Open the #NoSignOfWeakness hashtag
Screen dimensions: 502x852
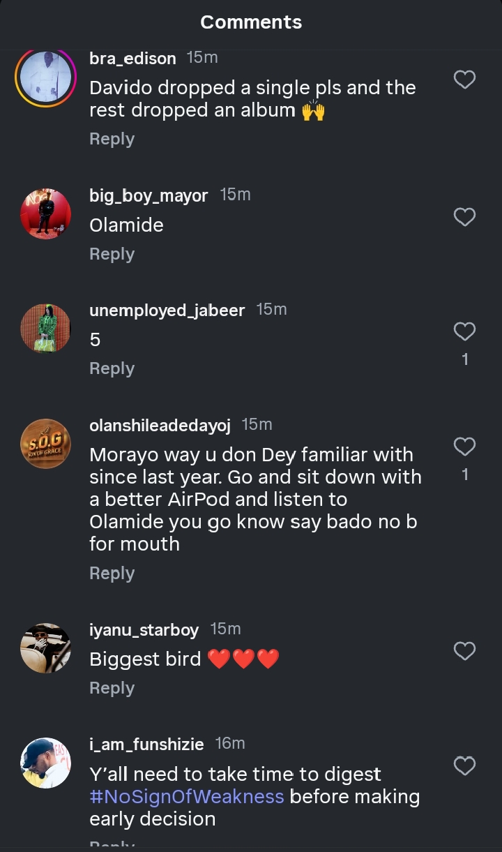[x=187, y=796]
